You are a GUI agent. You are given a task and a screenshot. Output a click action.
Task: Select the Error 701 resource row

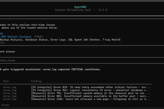(77, 93)
